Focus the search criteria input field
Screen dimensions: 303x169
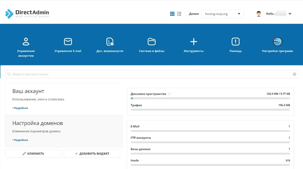click(x=152, y=74)
